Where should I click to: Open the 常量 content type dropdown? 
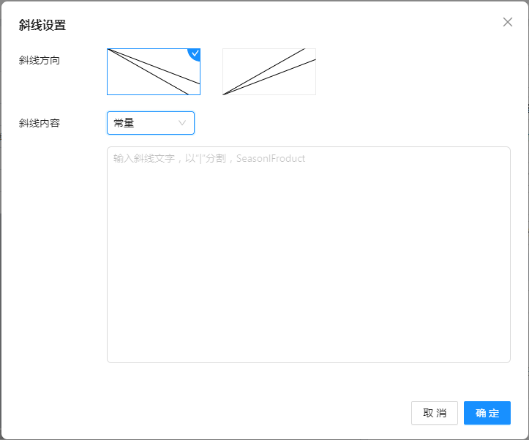point(151,123)
